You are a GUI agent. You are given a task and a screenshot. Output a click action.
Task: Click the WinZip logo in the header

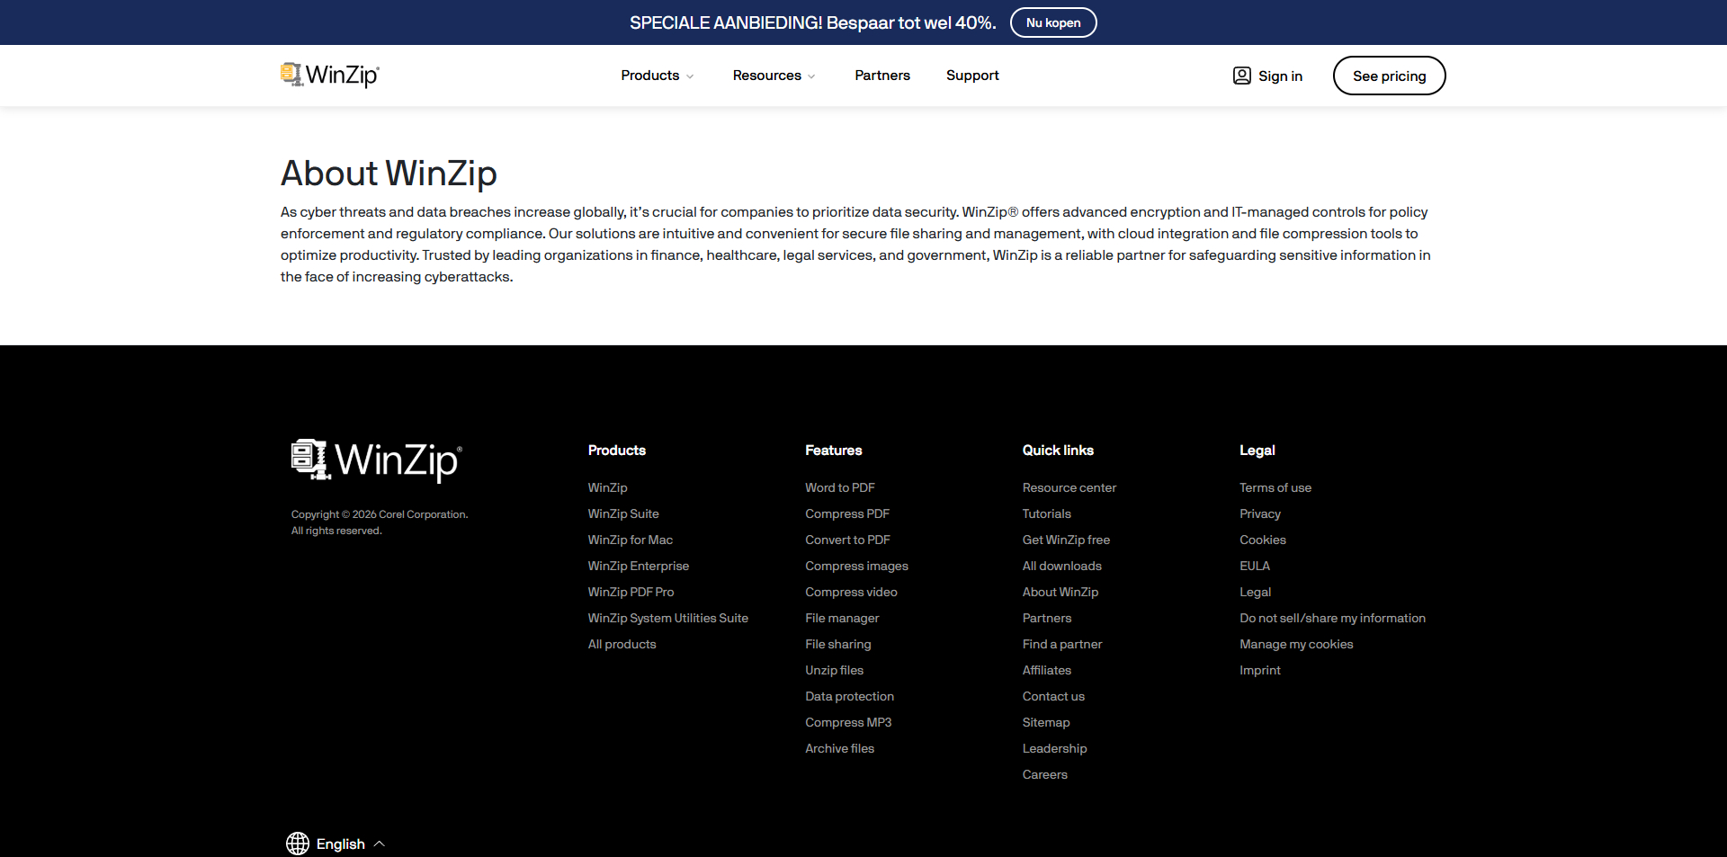(329, 76)
